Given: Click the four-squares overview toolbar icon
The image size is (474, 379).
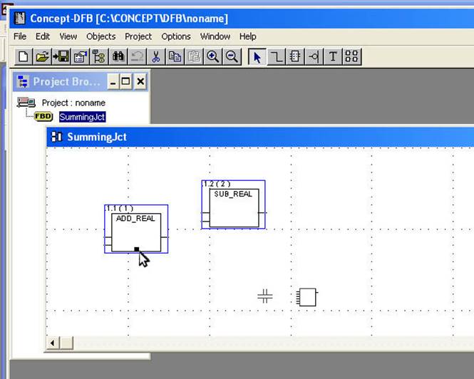Looking at the screenshot, I should (x=351, y=56).
